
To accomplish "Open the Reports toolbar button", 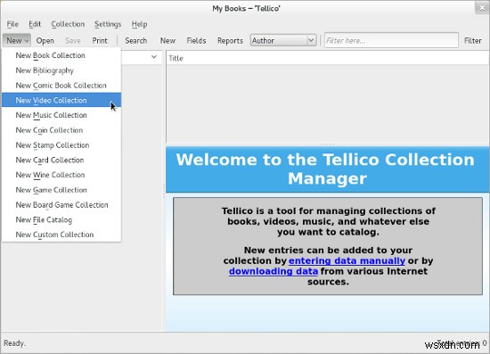I will (230, 41).
